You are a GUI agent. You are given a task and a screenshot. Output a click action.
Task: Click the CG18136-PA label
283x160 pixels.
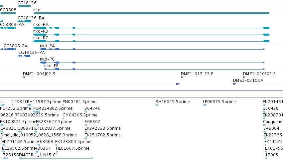pos(32,53)
